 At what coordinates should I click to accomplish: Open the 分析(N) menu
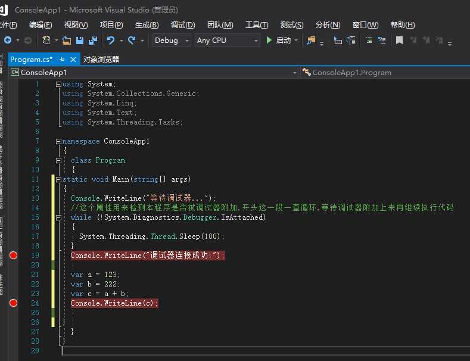coord(328,24)
